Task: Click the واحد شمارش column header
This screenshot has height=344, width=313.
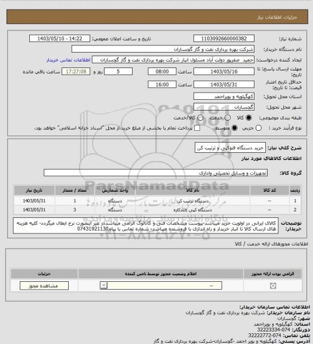Action: tap(115, 190)
